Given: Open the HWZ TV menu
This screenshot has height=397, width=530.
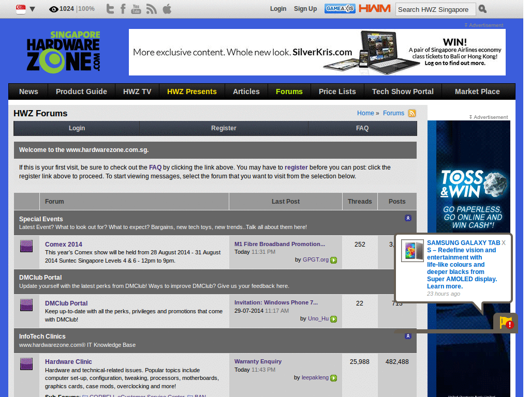Looking at the screenshot, I should tap(137, 91).
